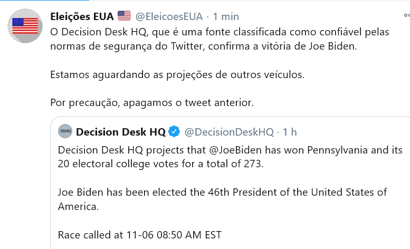This screenshot has height=249, width=410.
Task: Open the quoted tweet about Pennsylvania projection
Action: pyautogui.click(x=230, y=183)
